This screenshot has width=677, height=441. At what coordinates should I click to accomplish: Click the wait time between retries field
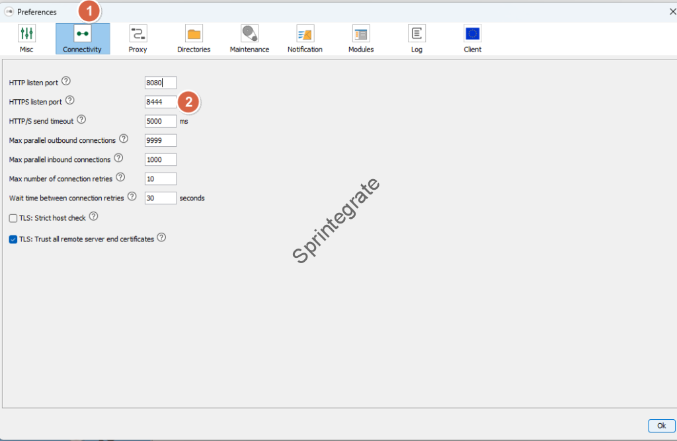pos(161,198)
